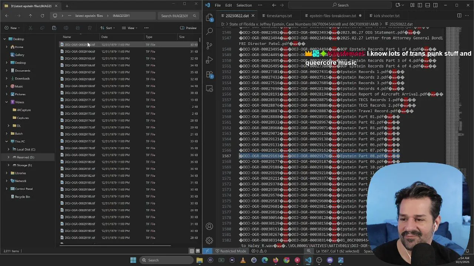Click paste icon in File Explorer toolbar
The height and width of the screenshot is (266, 474).
pyautogui.click(x=54, y=28)
